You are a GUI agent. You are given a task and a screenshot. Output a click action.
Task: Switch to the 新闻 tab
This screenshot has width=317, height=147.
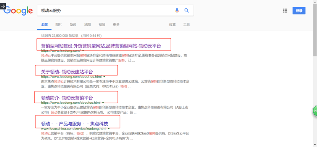tap(73, 25)
